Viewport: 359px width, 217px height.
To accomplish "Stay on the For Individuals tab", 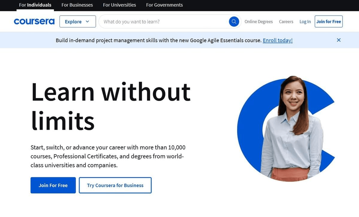I will pyautogui.click(x=35, y=5).
